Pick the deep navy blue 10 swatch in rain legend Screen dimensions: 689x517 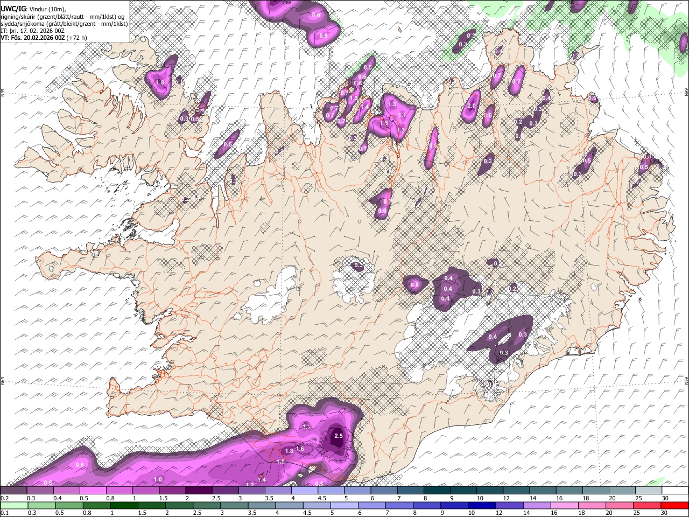482,505
